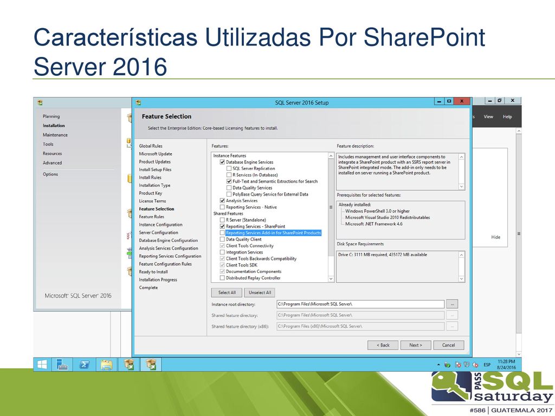
Task: Check Reporting Services Add-in for SharePoint Products
Action: pyautogui.click(x=222, y=233)
